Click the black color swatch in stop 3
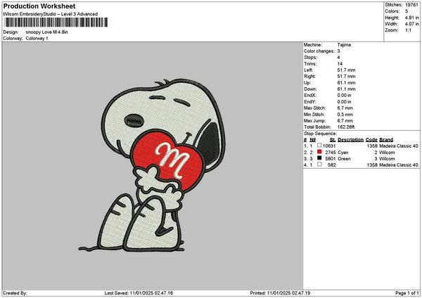422x298 pixels. tap(319, 158)
